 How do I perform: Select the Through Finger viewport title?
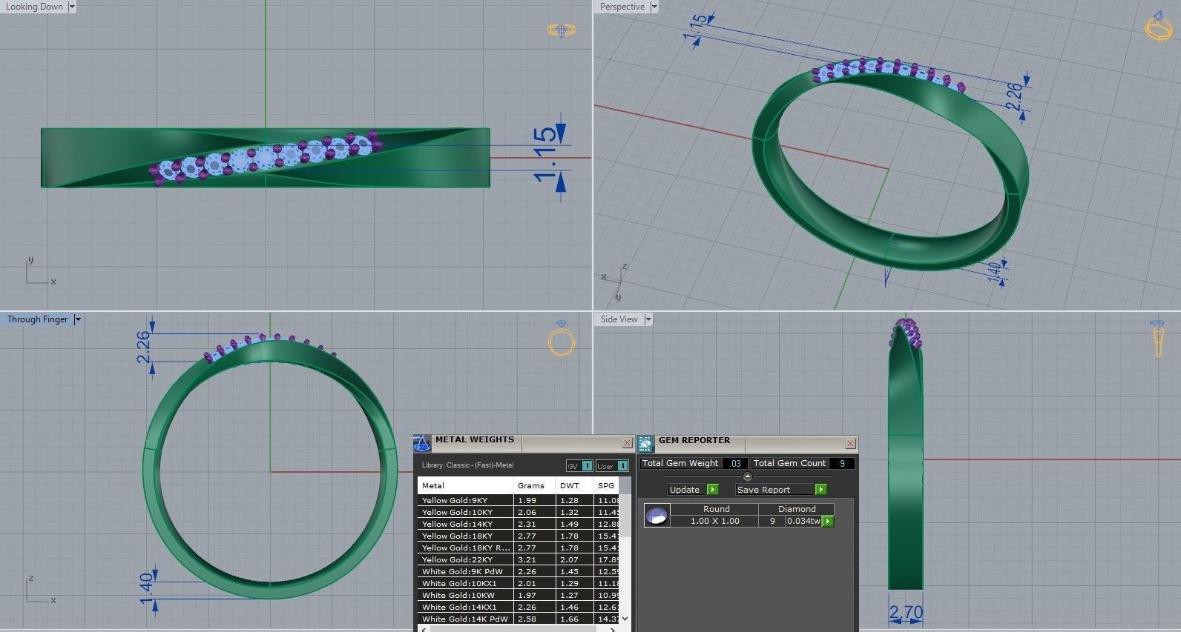coord(37,319)
